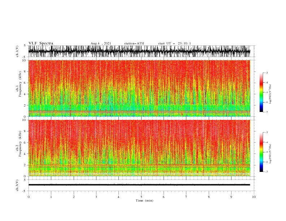The width and height of the screenshot is (286, 221).
Task: Click the "station=ATH" label
Action: pyautogui.click(x=134, y=43)
